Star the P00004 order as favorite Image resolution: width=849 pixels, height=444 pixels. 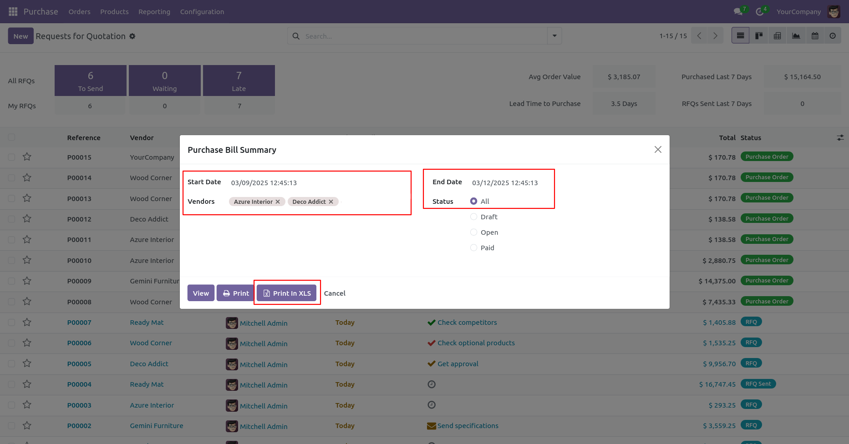pyautogui.click(x=27, y=384)
